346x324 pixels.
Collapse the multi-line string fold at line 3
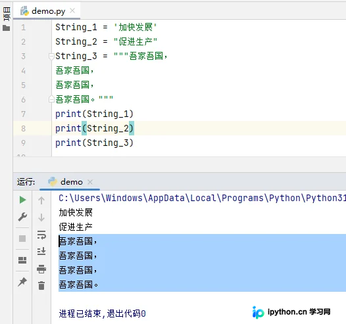tap(51, 57)
